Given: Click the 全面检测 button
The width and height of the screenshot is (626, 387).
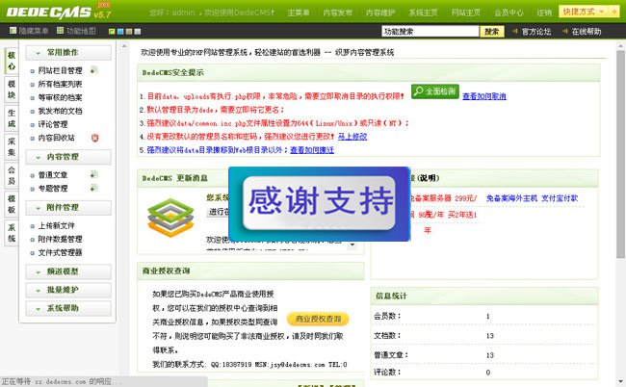Looking at the screenshot, I should click(x=435, y=91).
